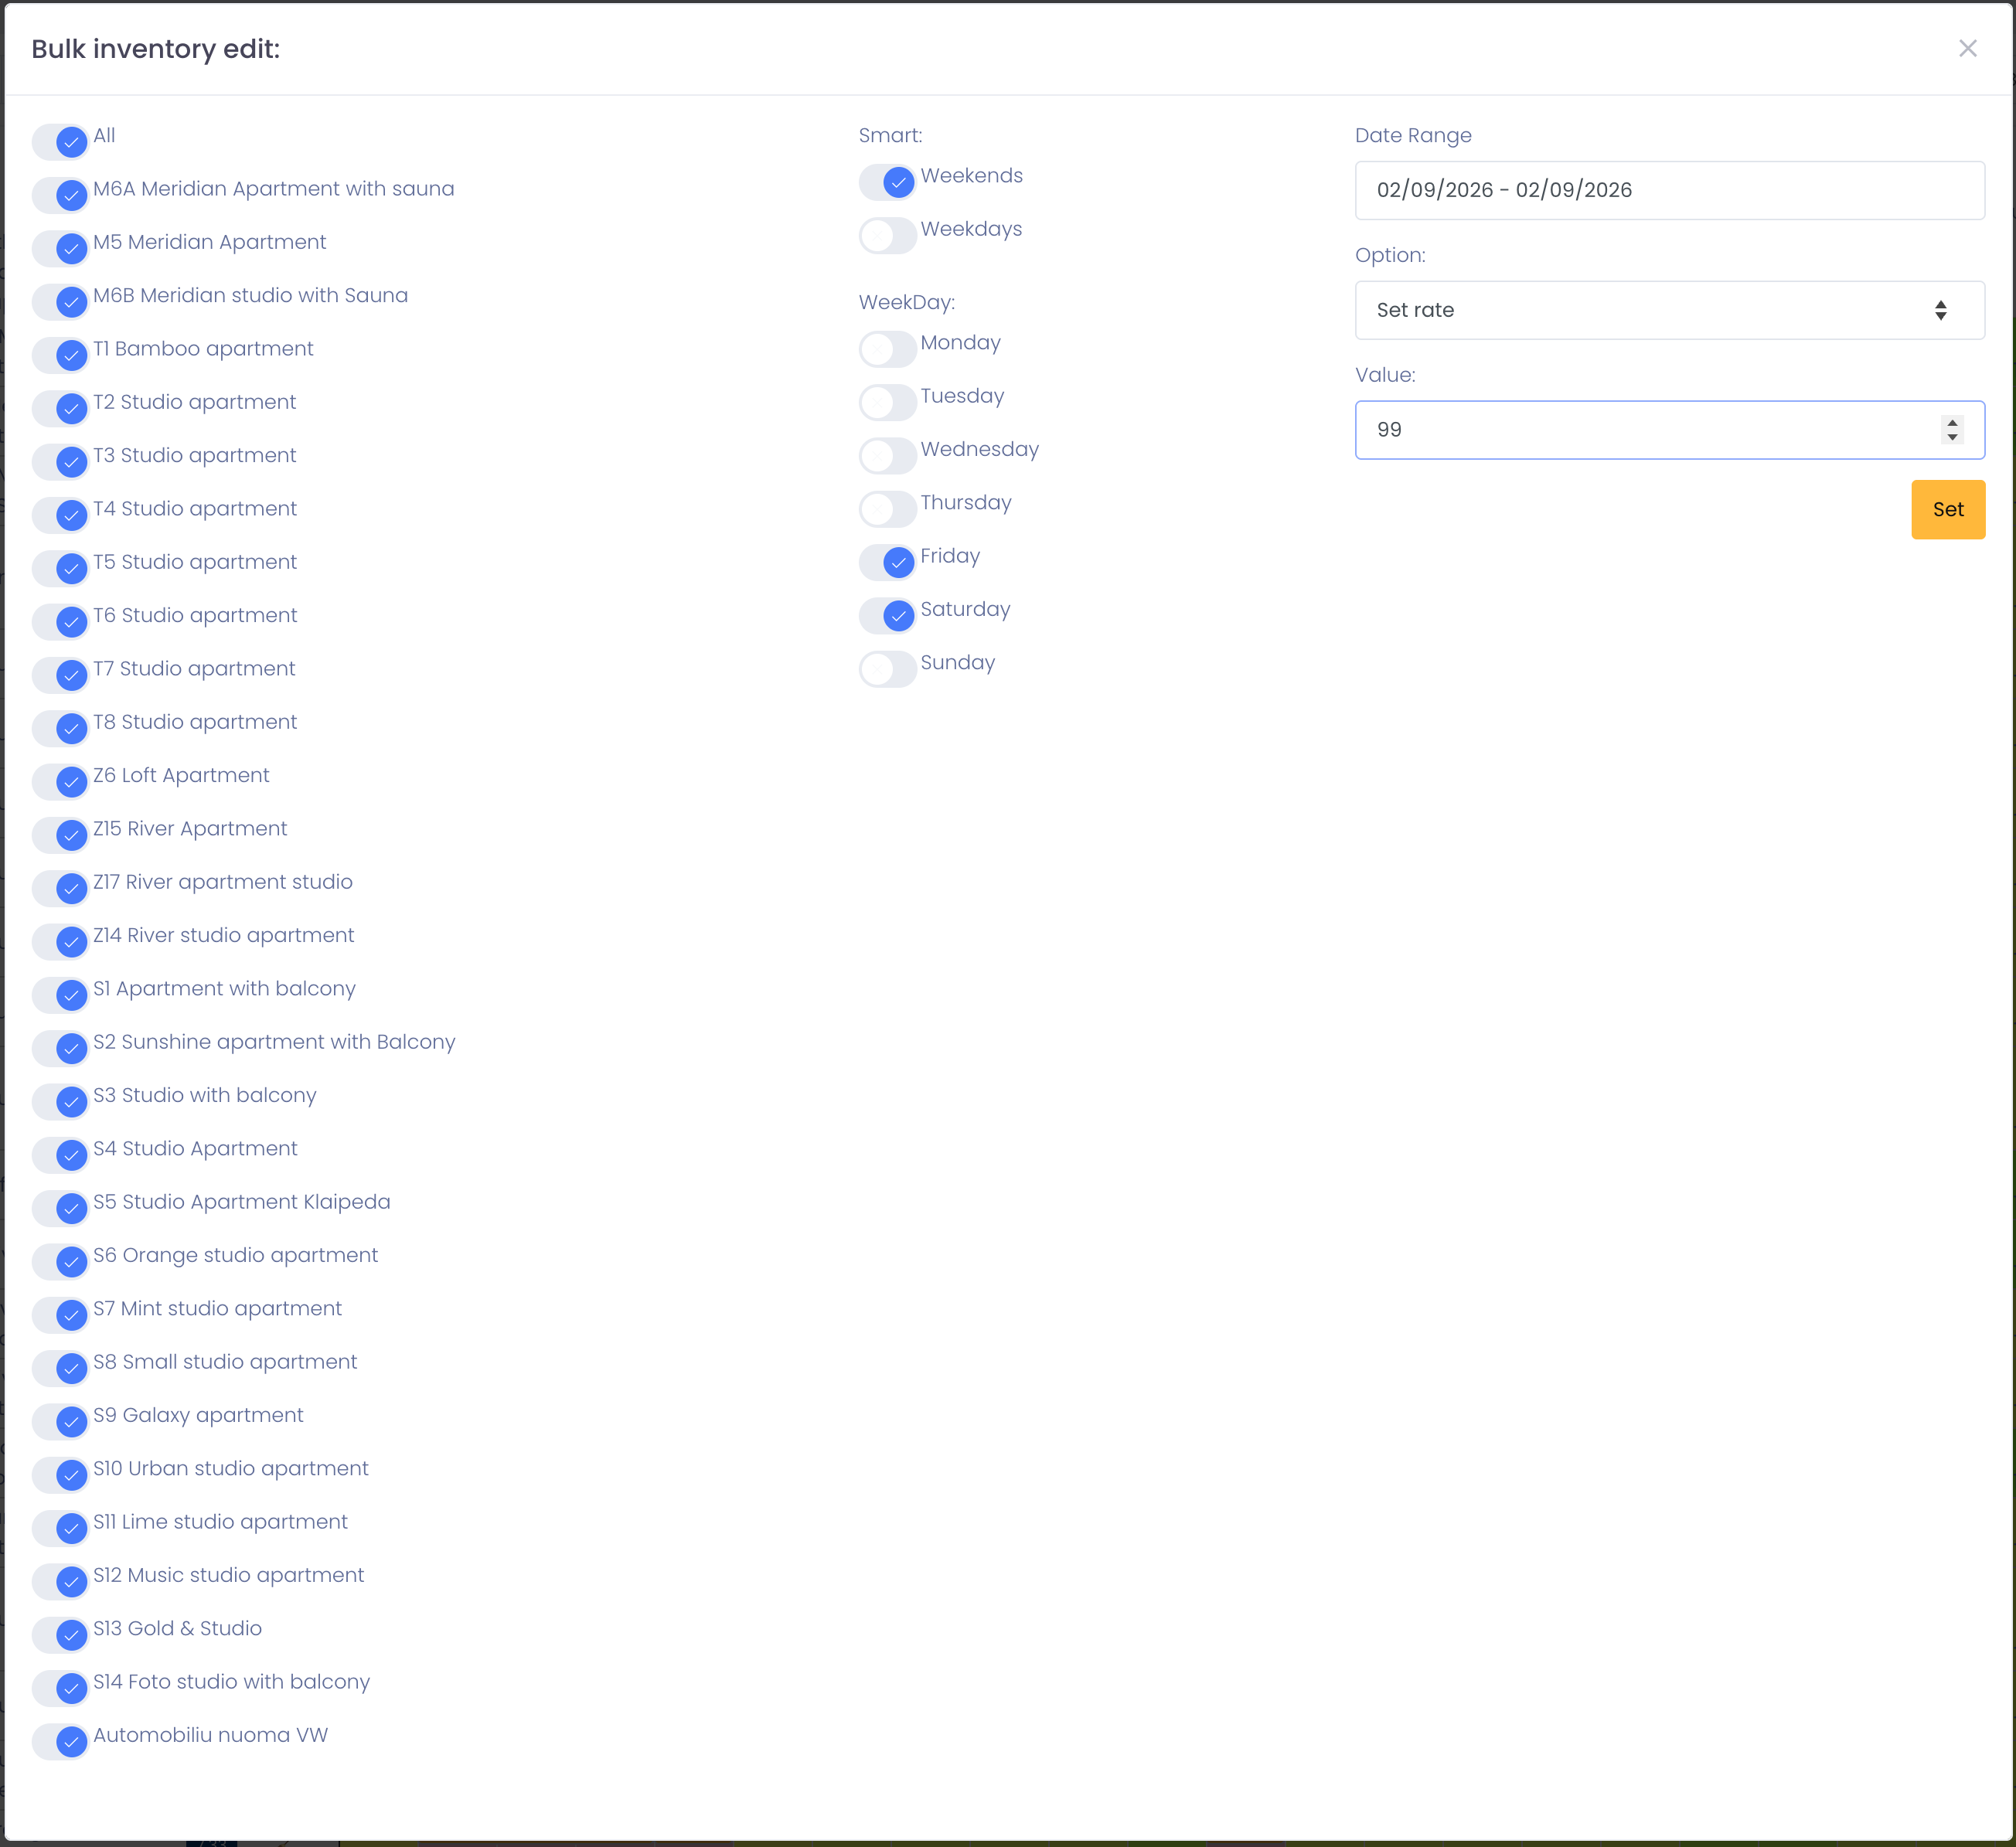Open the Date Range picker field
This screenshot has width=2016, height=1847.
point(1668,190)
